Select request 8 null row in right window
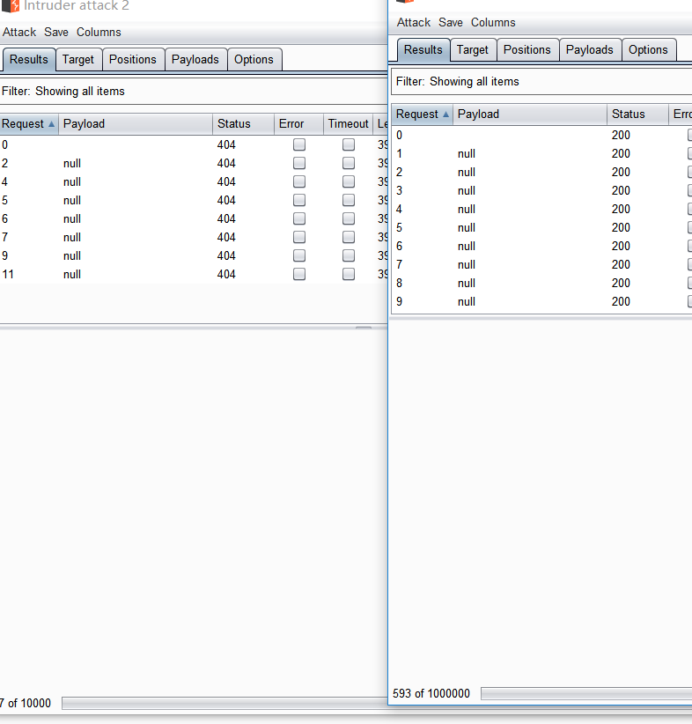This screenshot has height=724, width=692. [x=541, y=283]
